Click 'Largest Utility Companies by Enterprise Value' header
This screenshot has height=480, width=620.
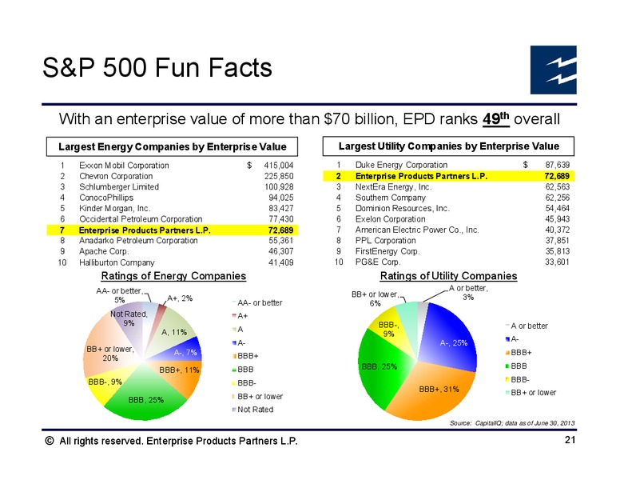click(x=448, y=146)
